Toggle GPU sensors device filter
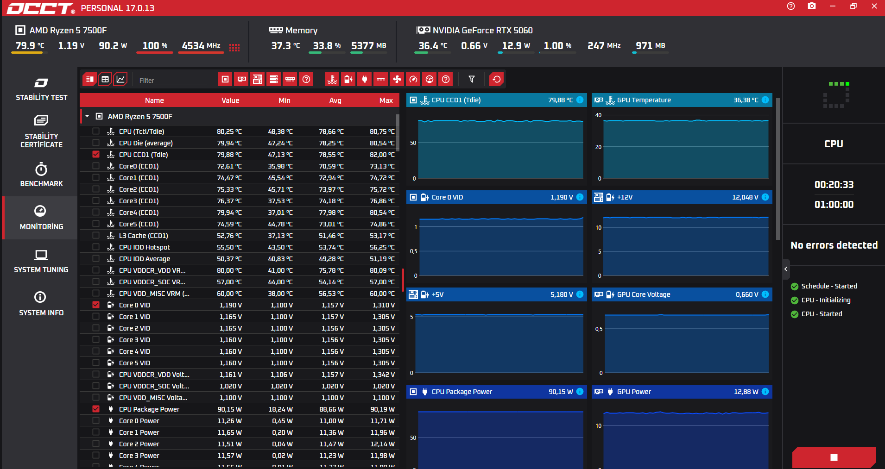 pos(241,79)
